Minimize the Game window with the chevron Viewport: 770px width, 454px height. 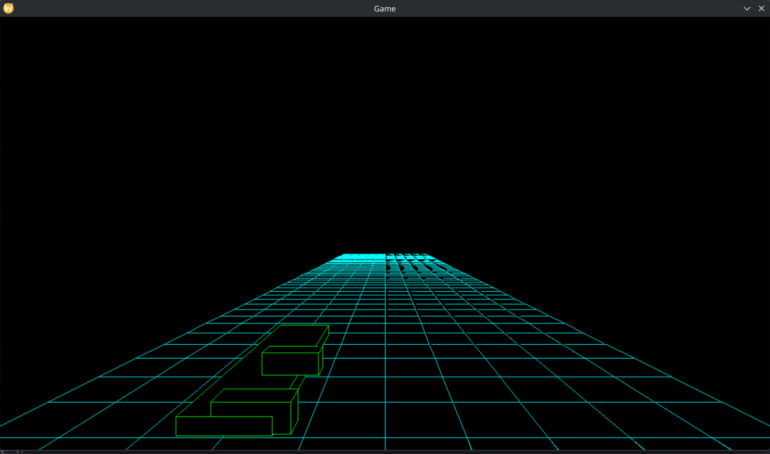[747, 9]
